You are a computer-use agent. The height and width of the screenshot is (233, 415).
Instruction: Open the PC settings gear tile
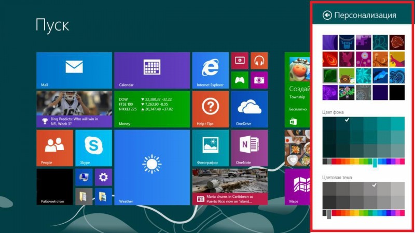coord(103,177)
